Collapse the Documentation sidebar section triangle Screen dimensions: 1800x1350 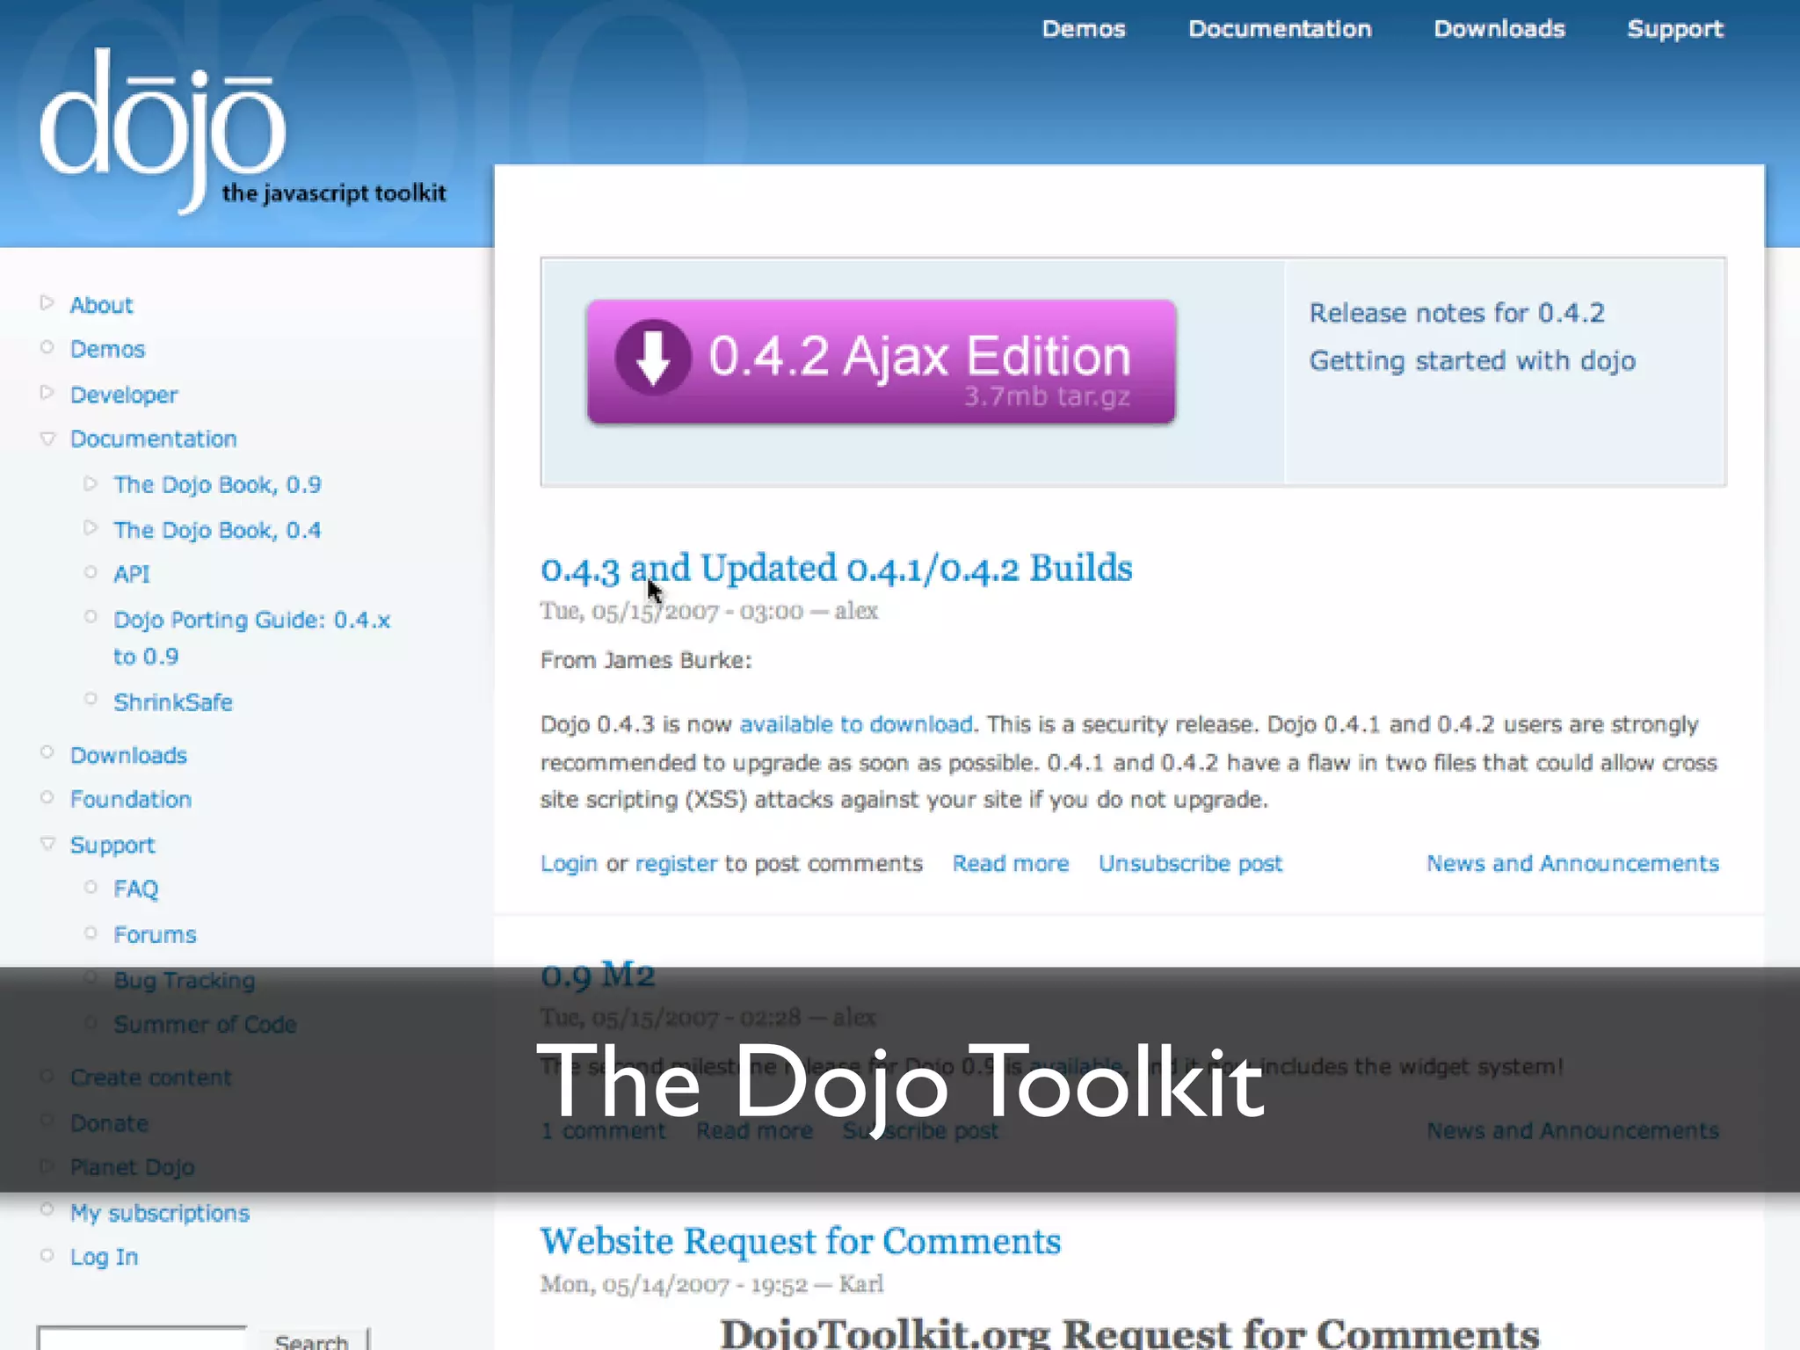47,438
